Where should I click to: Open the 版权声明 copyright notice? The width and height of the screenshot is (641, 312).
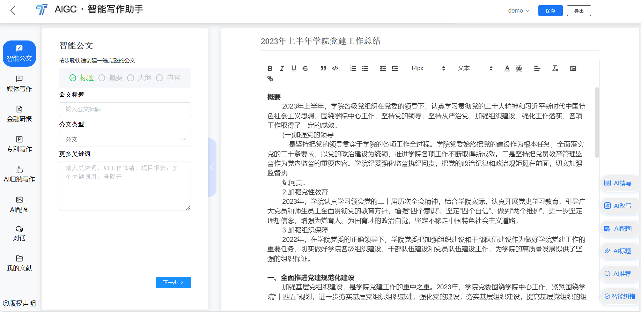[19, 303]
